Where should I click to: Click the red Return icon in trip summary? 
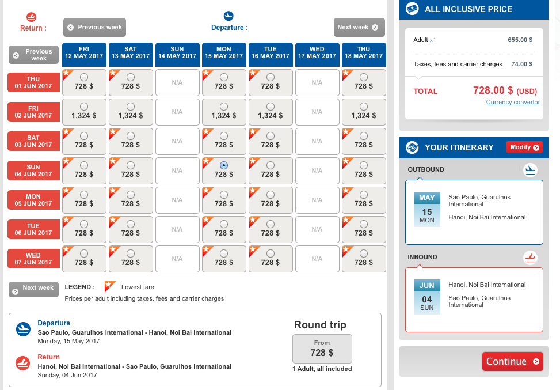point(24,363)
